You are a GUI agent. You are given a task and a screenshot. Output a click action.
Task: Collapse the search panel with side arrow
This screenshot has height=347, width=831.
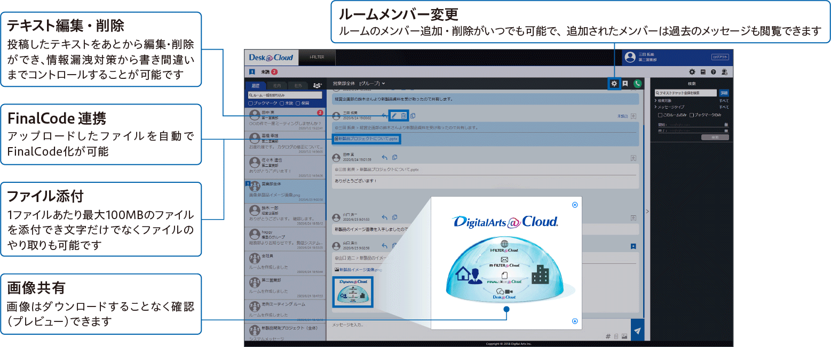(x=647, y=212)
